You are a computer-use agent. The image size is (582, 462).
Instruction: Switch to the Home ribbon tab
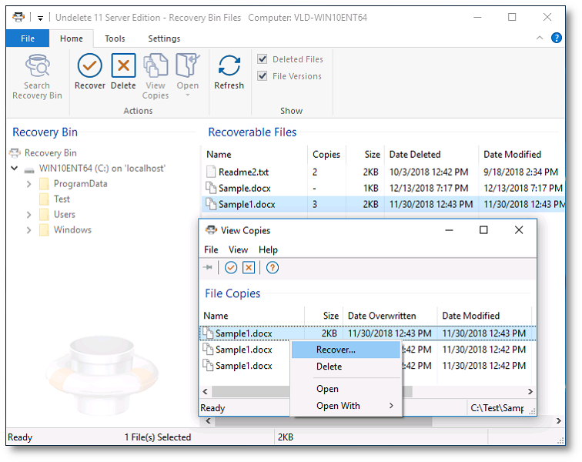72,38
